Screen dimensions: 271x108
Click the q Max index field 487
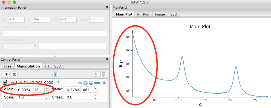87,90
